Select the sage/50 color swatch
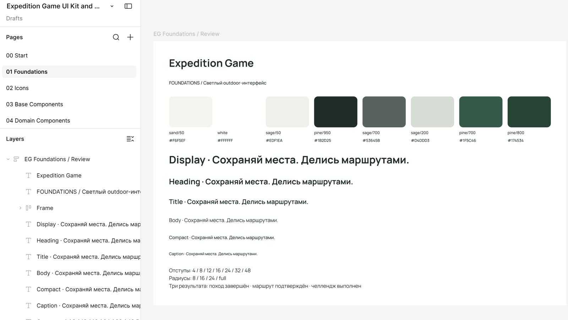 click(x=287, y=112)
